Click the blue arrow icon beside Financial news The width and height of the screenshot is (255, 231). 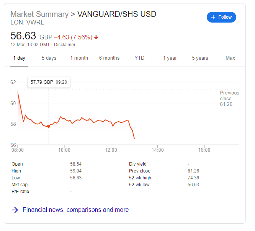click(x=15, y=210)
